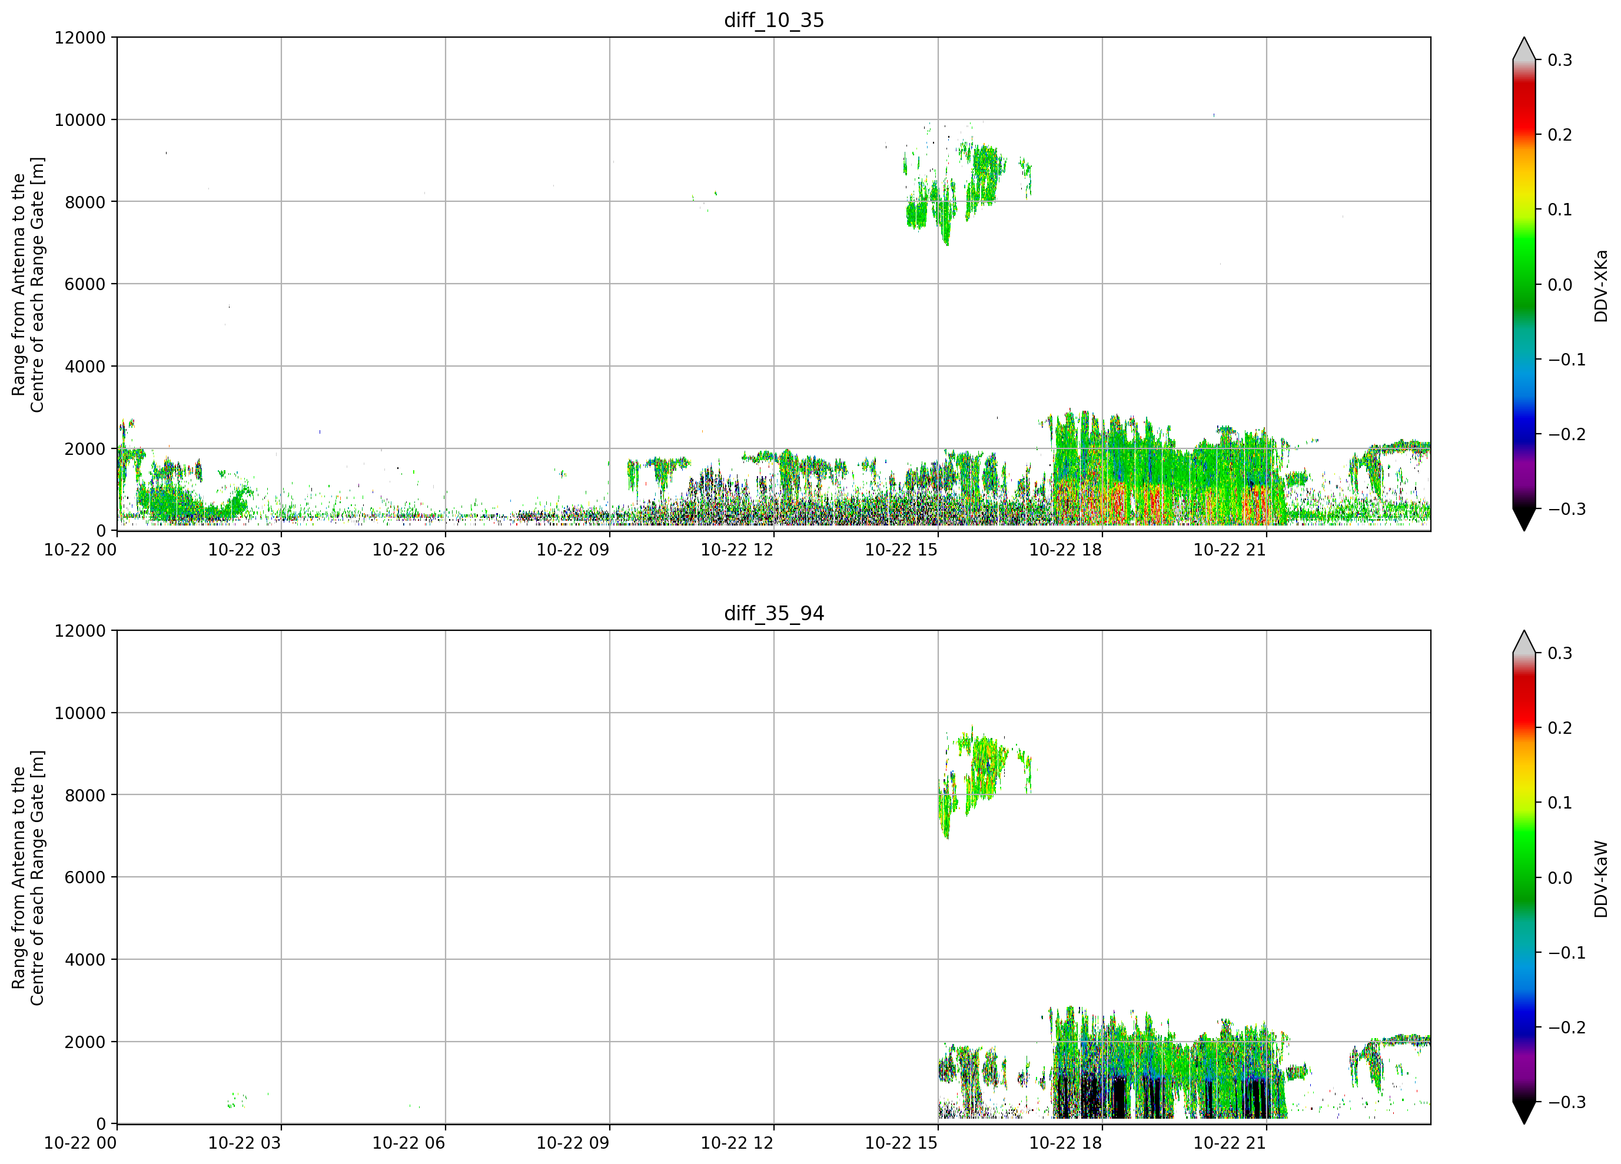Click the "4000" y-tick of the diff_10_35 plot
The width and height of the screenshot is (1621, 1164).
(85, 367)
